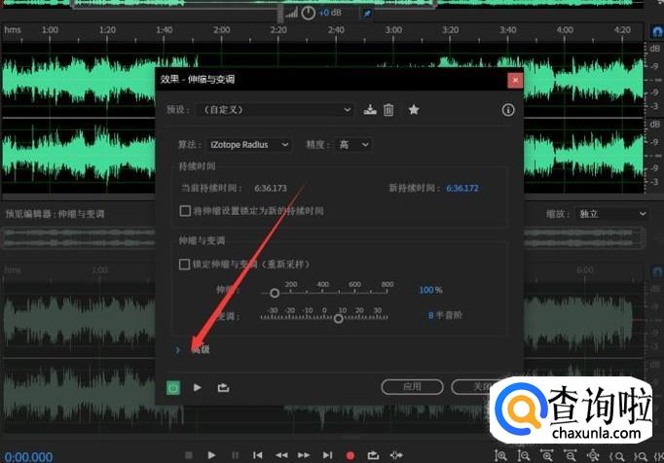Play the effect preview in the dialog

pos(198,387)
